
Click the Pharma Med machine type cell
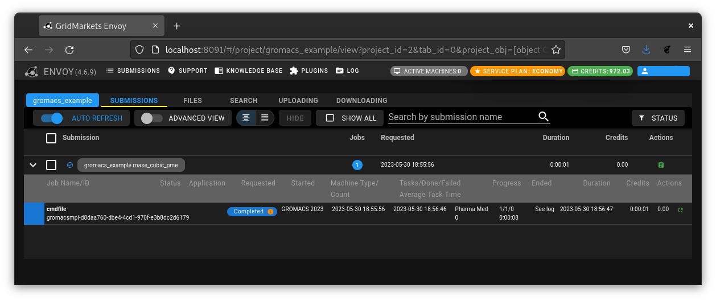pos(471,209)
